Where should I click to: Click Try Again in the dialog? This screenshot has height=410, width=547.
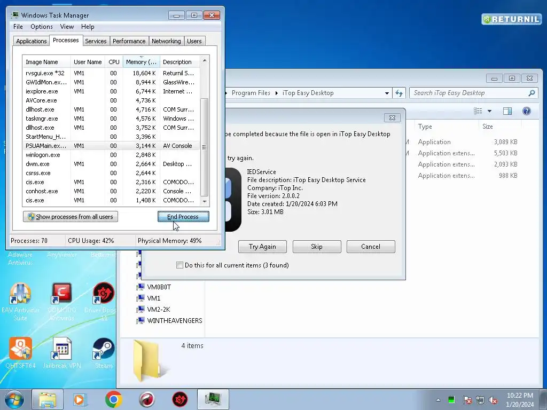pyautogui.click(x=262, y=247)
